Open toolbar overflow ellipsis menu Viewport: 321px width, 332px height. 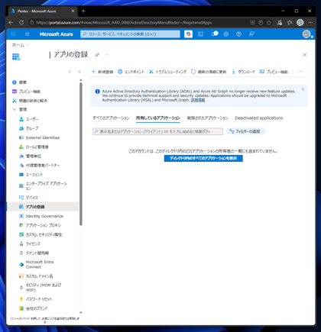click(300, 72)
